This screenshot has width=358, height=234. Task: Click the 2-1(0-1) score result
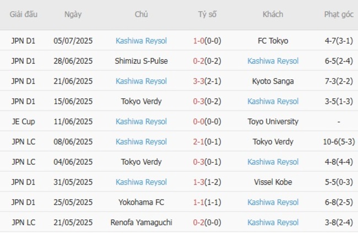click(x=207, y=142)
